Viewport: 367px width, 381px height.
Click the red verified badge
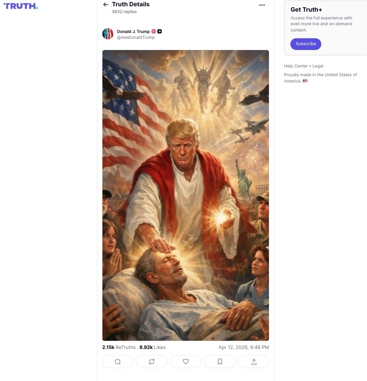[x=153, y=32]
